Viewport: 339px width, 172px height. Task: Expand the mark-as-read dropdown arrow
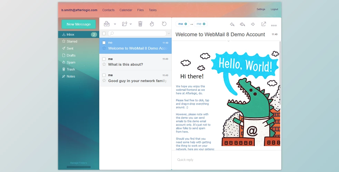click(115, 24)
